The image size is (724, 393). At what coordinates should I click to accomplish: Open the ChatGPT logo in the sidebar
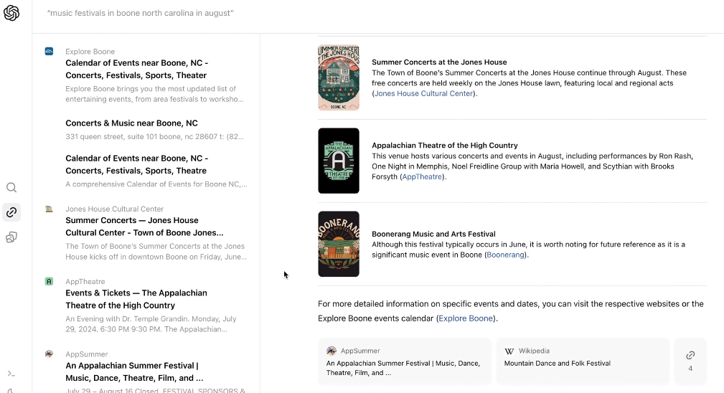coord(11,13)
